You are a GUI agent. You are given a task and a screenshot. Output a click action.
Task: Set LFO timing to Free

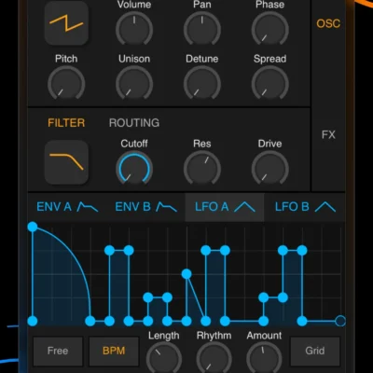[x=58, y=351]
